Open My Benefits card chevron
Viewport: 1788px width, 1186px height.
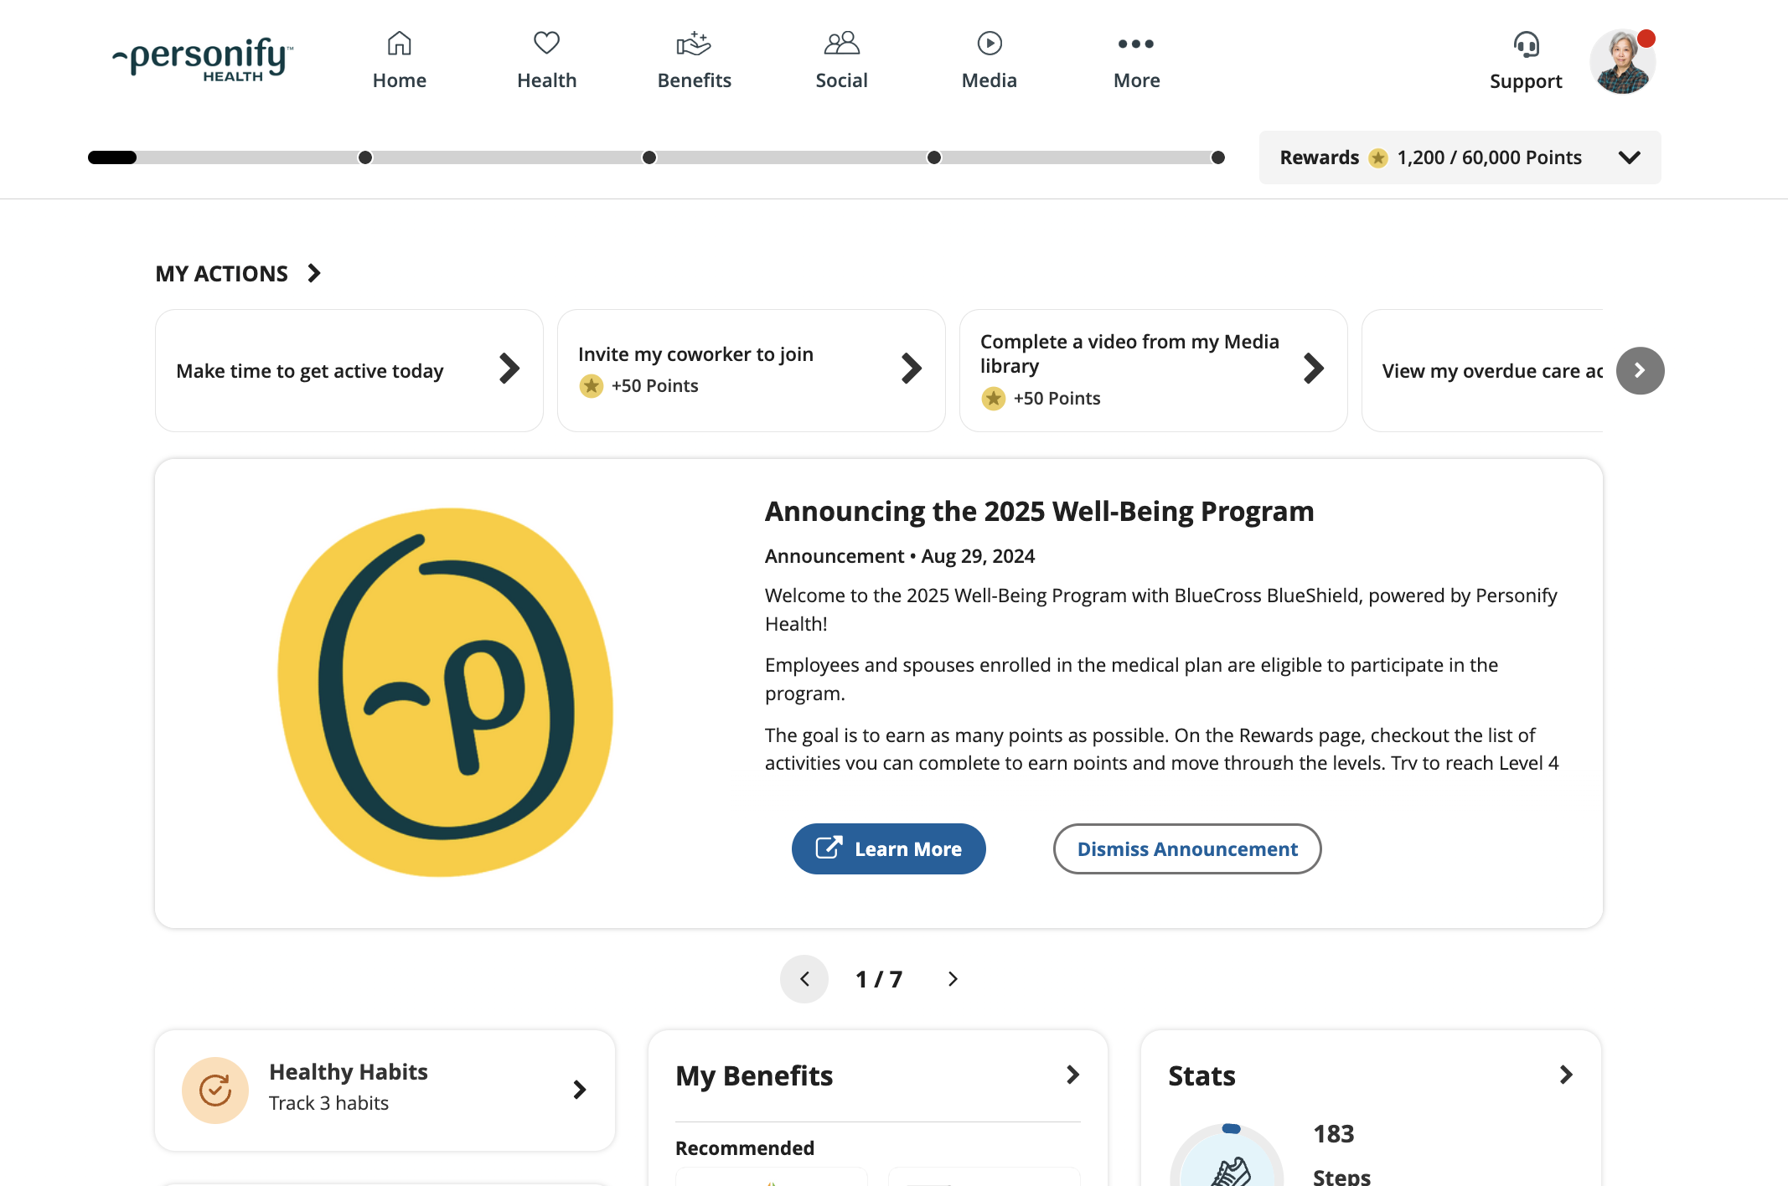pyautogui.click(x=1072, y=1075)
